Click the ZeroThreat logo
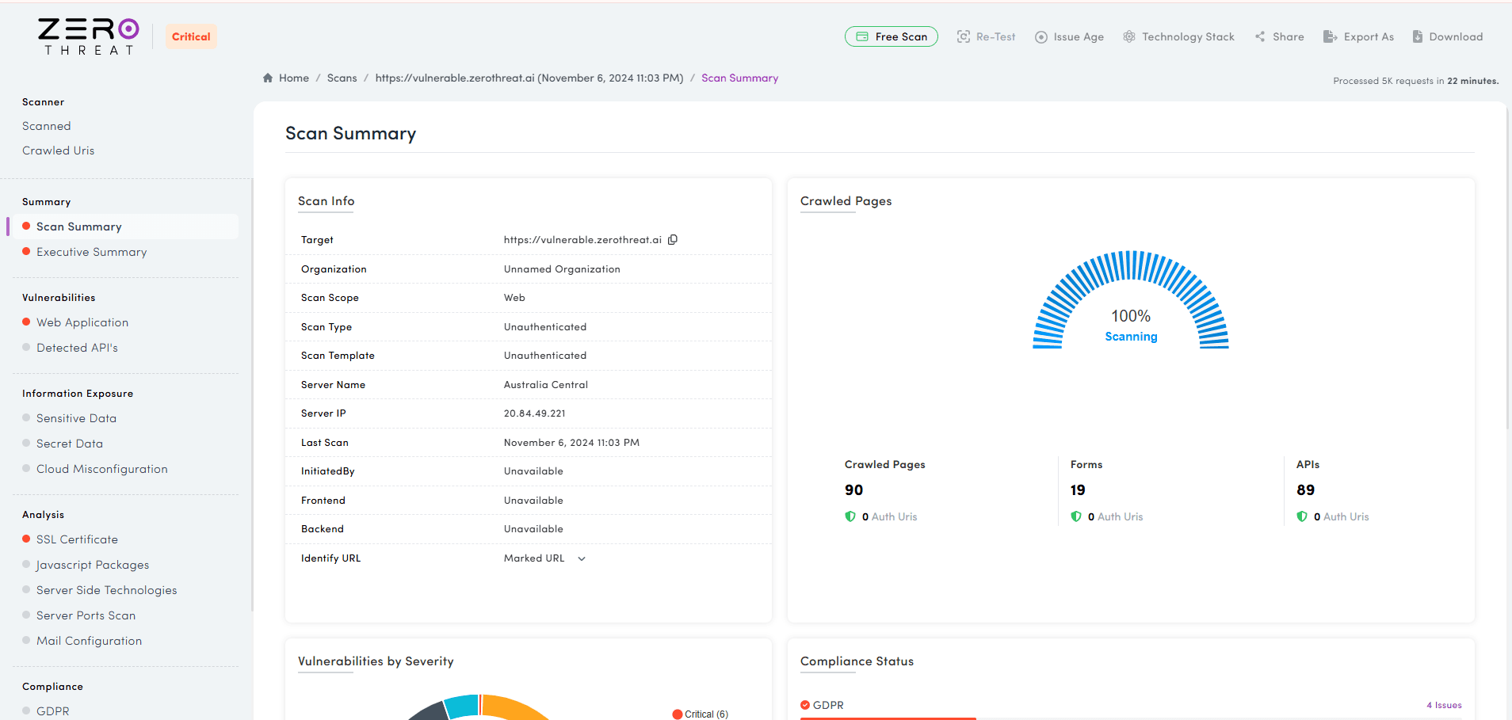This screenshot has width=1512, height=720. pos(88,36)
